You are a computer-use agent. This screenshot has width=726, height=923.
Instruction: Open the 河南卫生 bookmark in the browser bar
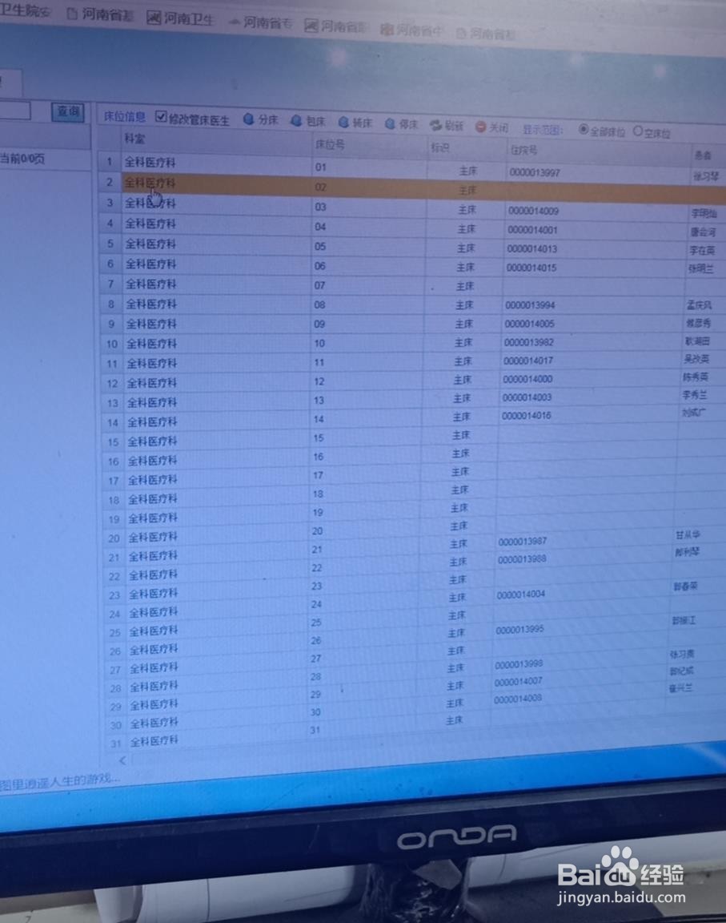point(180,18)
